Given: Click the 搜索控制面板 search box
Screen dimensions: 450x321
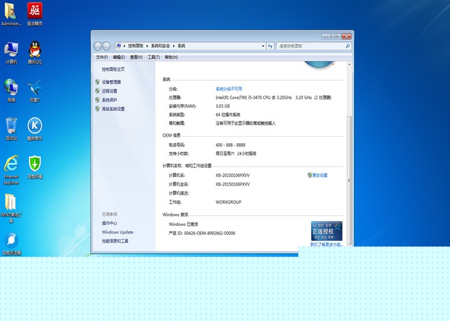Looking at the screenshot, I should (311, 46).
